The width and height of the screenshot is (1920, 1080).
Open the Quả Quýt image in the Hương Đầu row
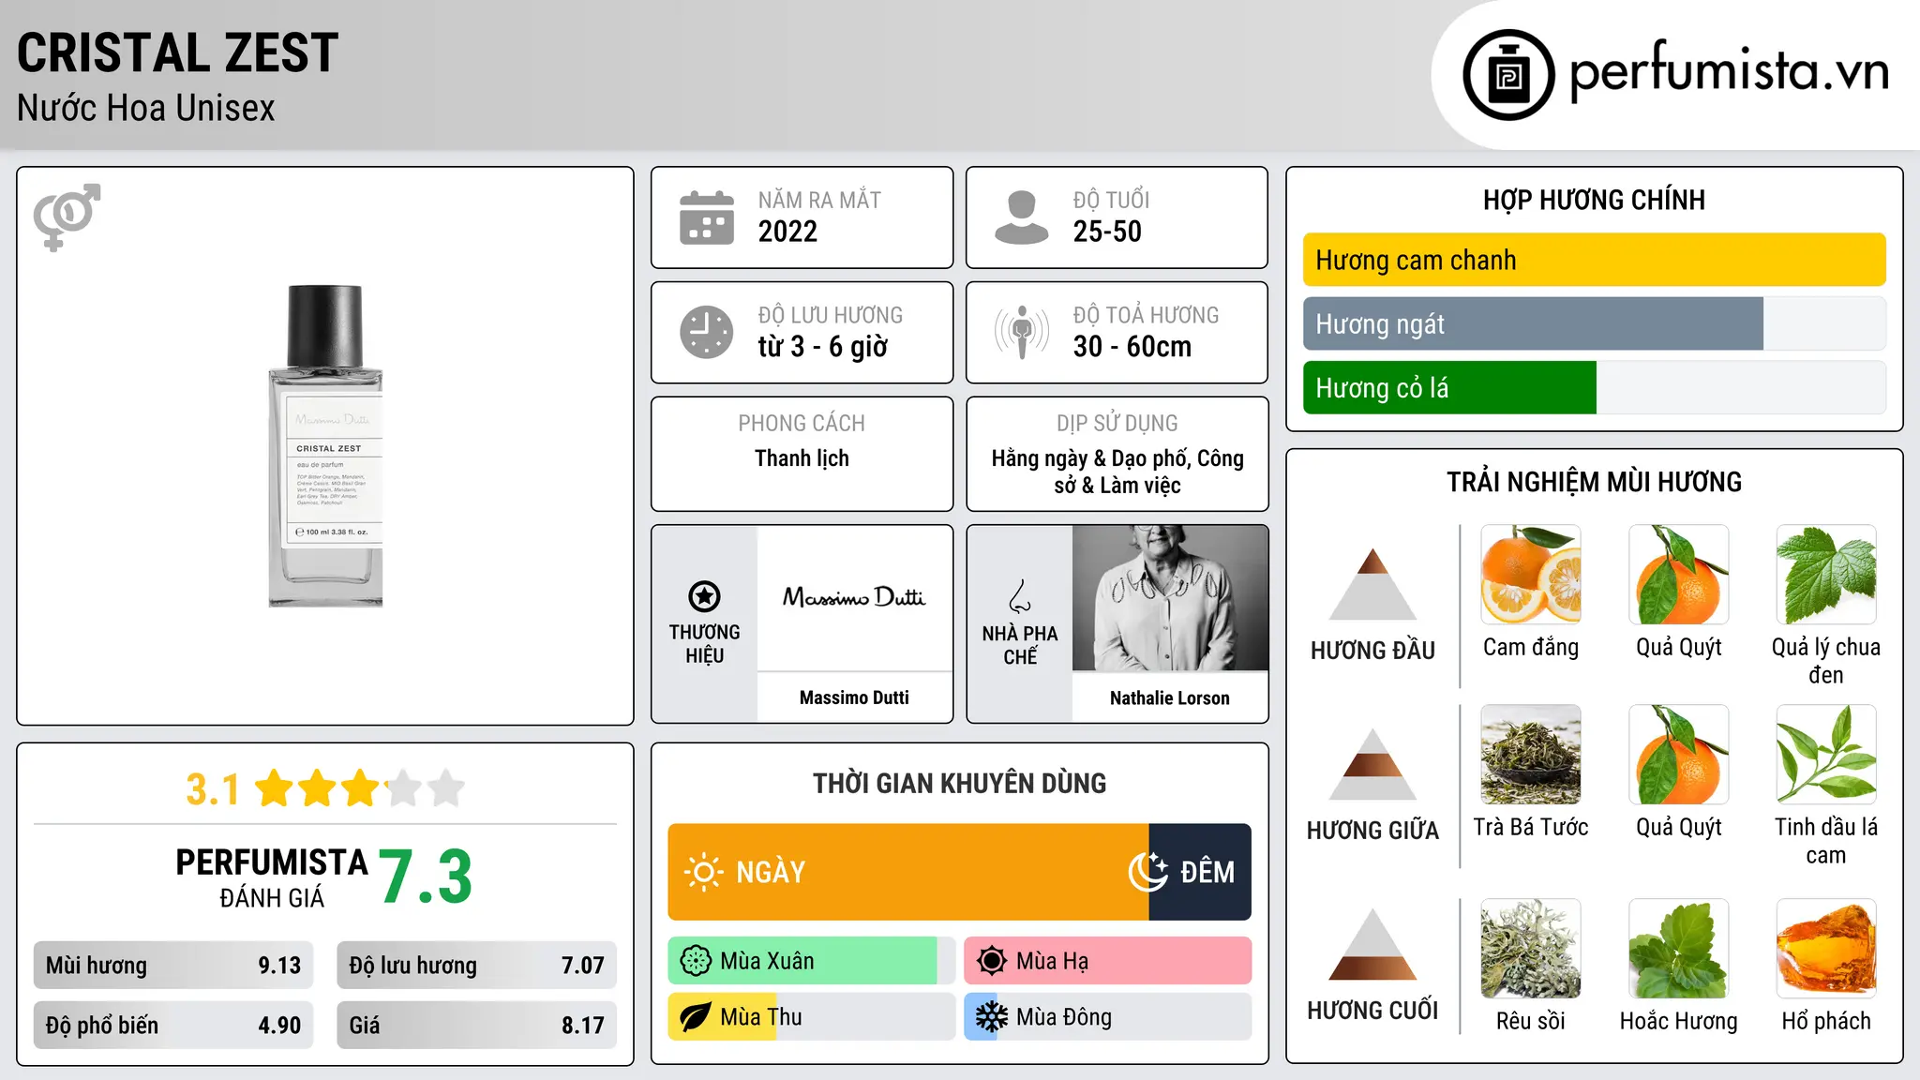1679,575
